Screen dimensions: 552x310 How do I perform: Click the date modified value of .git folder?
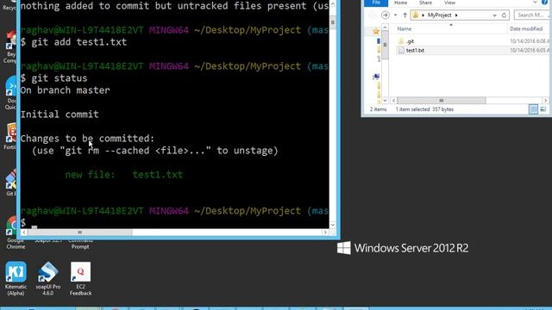(x=530, y=41)
